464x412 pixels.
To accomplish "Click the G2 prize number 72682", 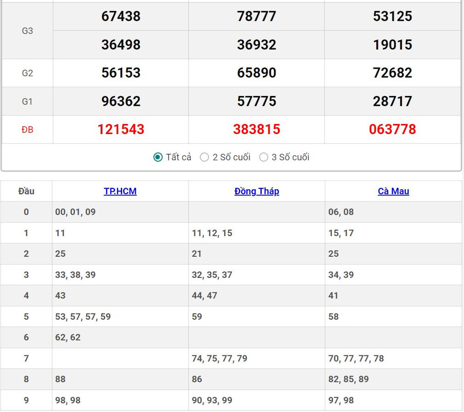I will tap(392, 73).
